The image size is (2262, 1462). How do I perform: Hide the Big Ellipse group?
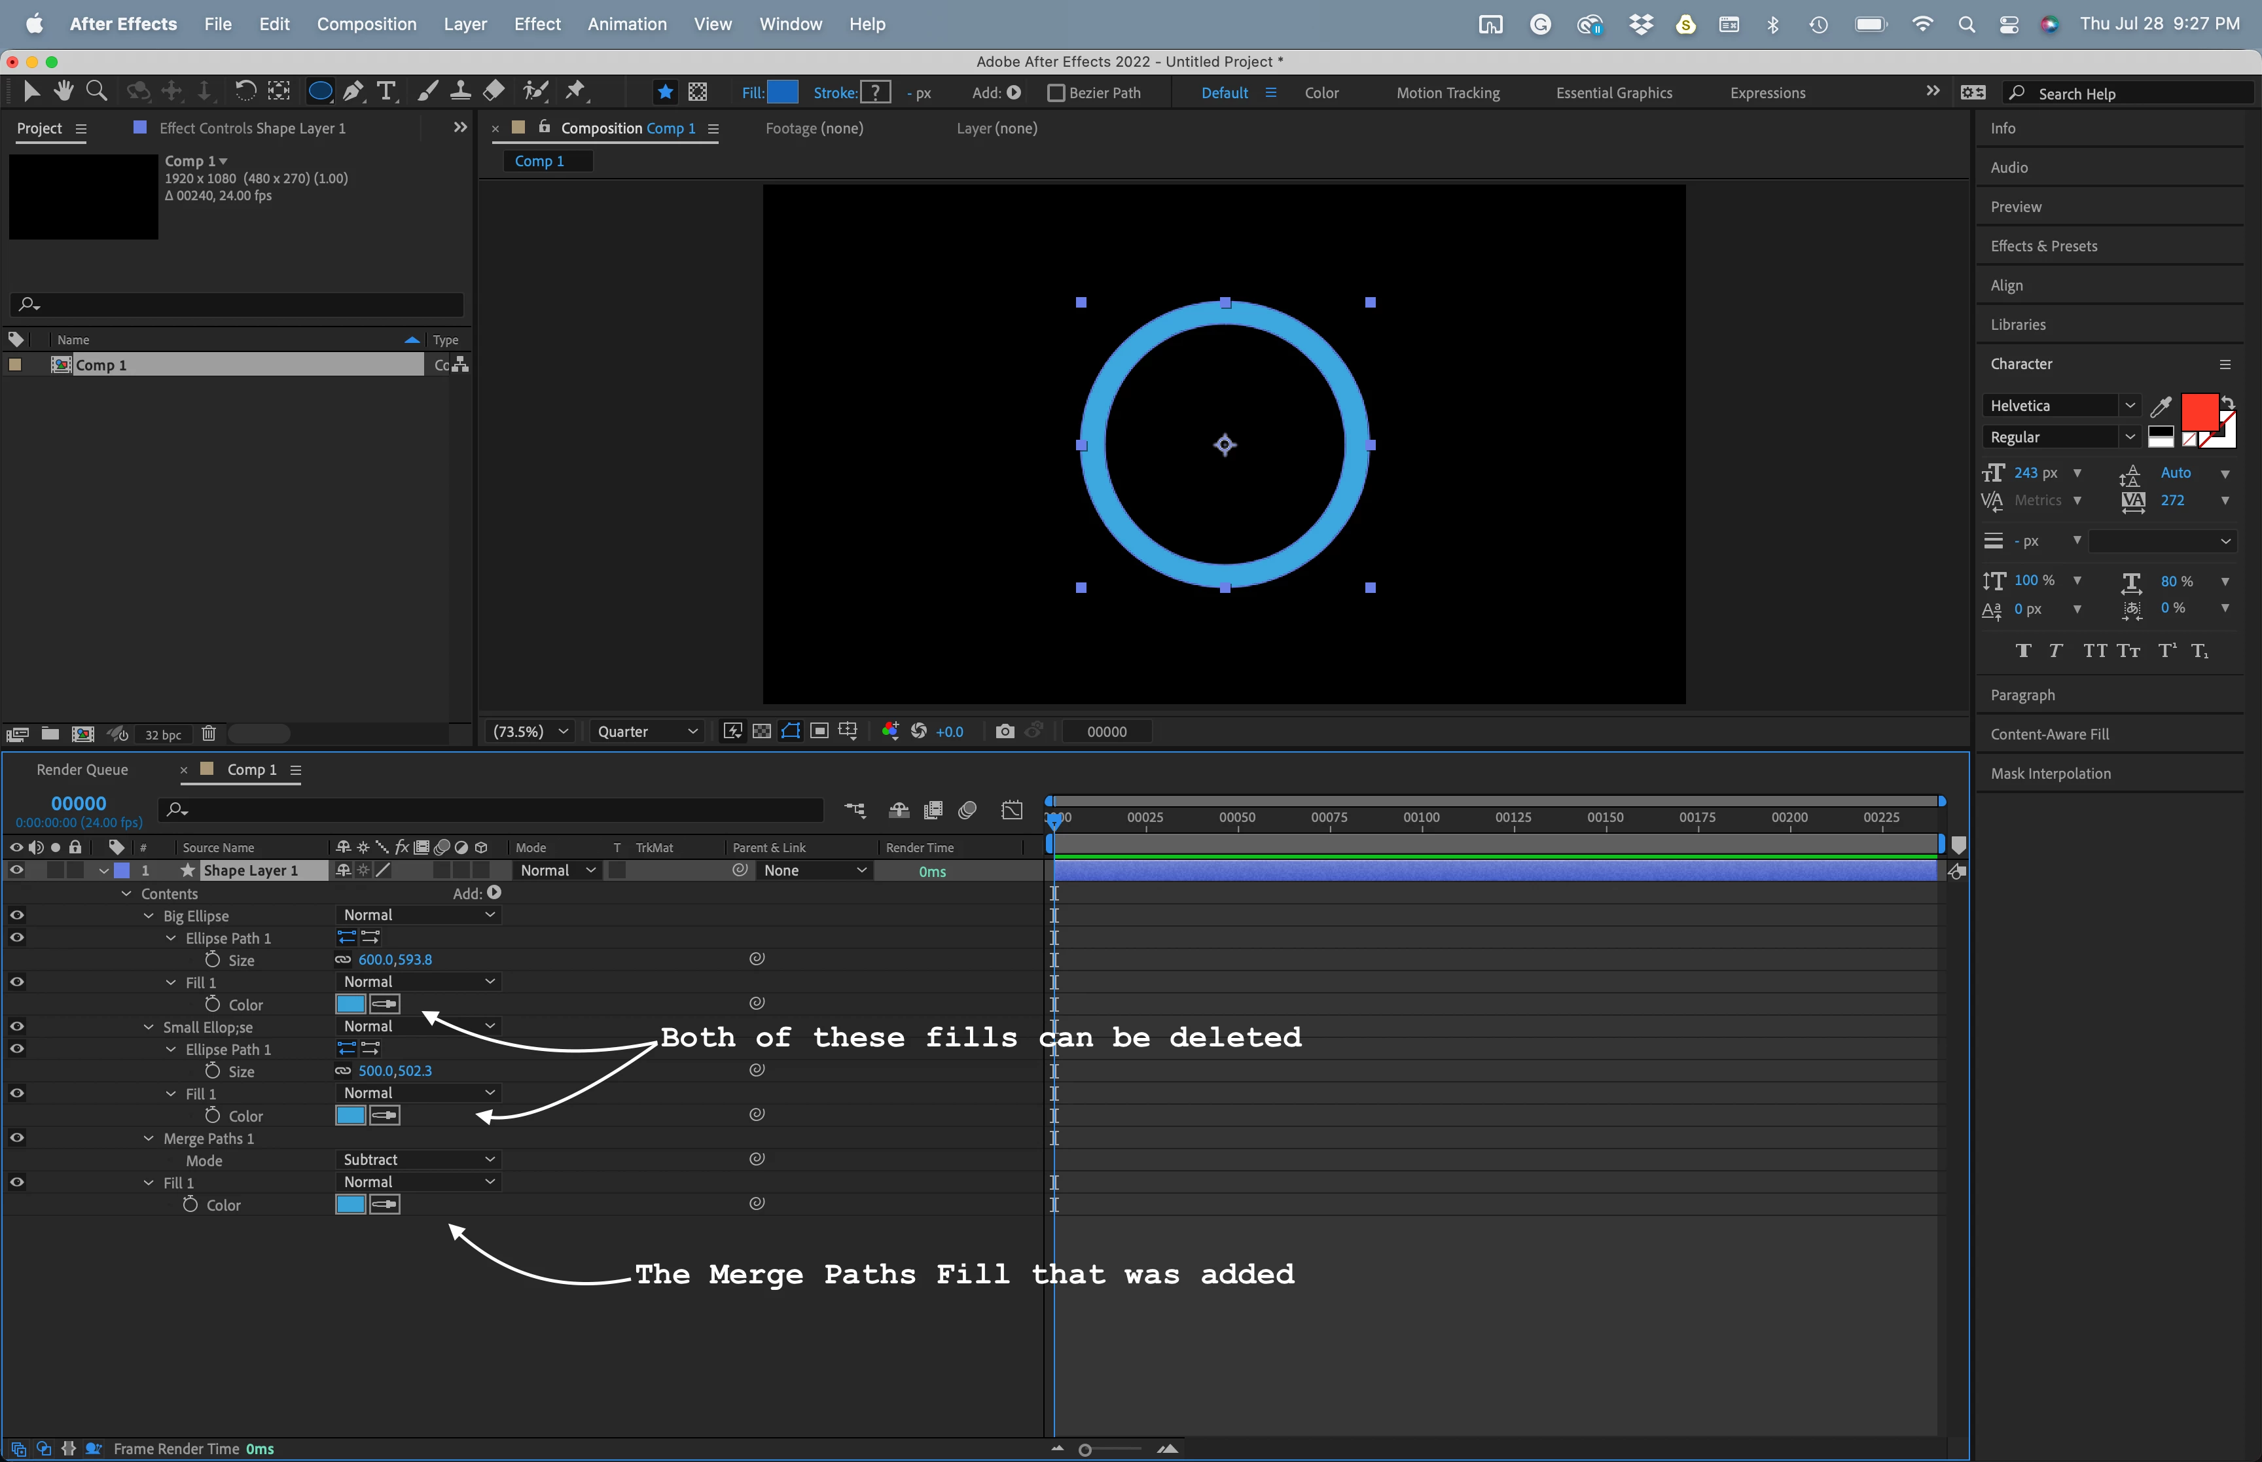tap(16, 915)
